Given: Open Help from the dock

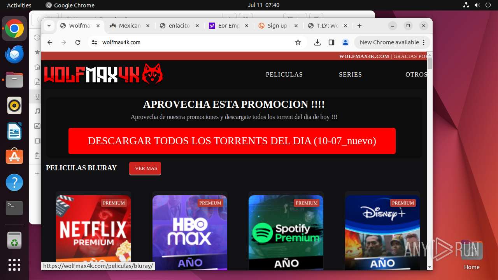Looking at the screenshot, I should coord(14,182).
